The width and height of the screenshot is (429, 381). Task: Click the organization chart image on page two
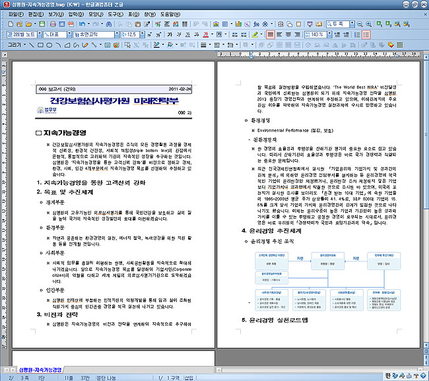click(328, 281)
